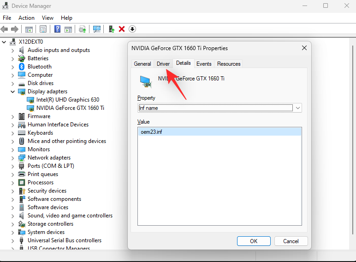This screenshot has width=356, height=262.
Task: Select Intel(R) UHD Graphics 630 device
Action: click(68, 100)
